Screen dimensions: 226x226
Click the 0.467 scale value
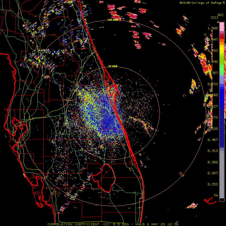tap(213, 140)
